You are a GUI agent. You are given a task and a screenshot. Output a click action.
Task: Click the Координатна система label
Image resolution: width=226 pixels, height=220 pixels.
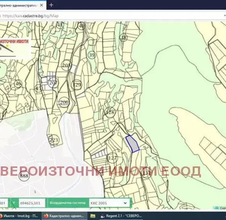tap(68, 203)
